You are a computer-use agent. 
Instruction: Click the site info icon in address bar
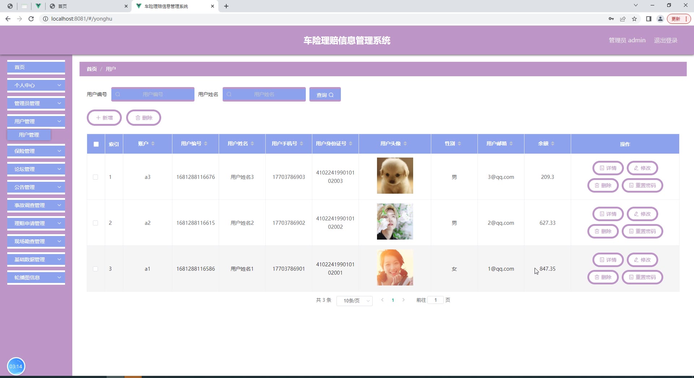pyautogui.click(x=46, y=19)
